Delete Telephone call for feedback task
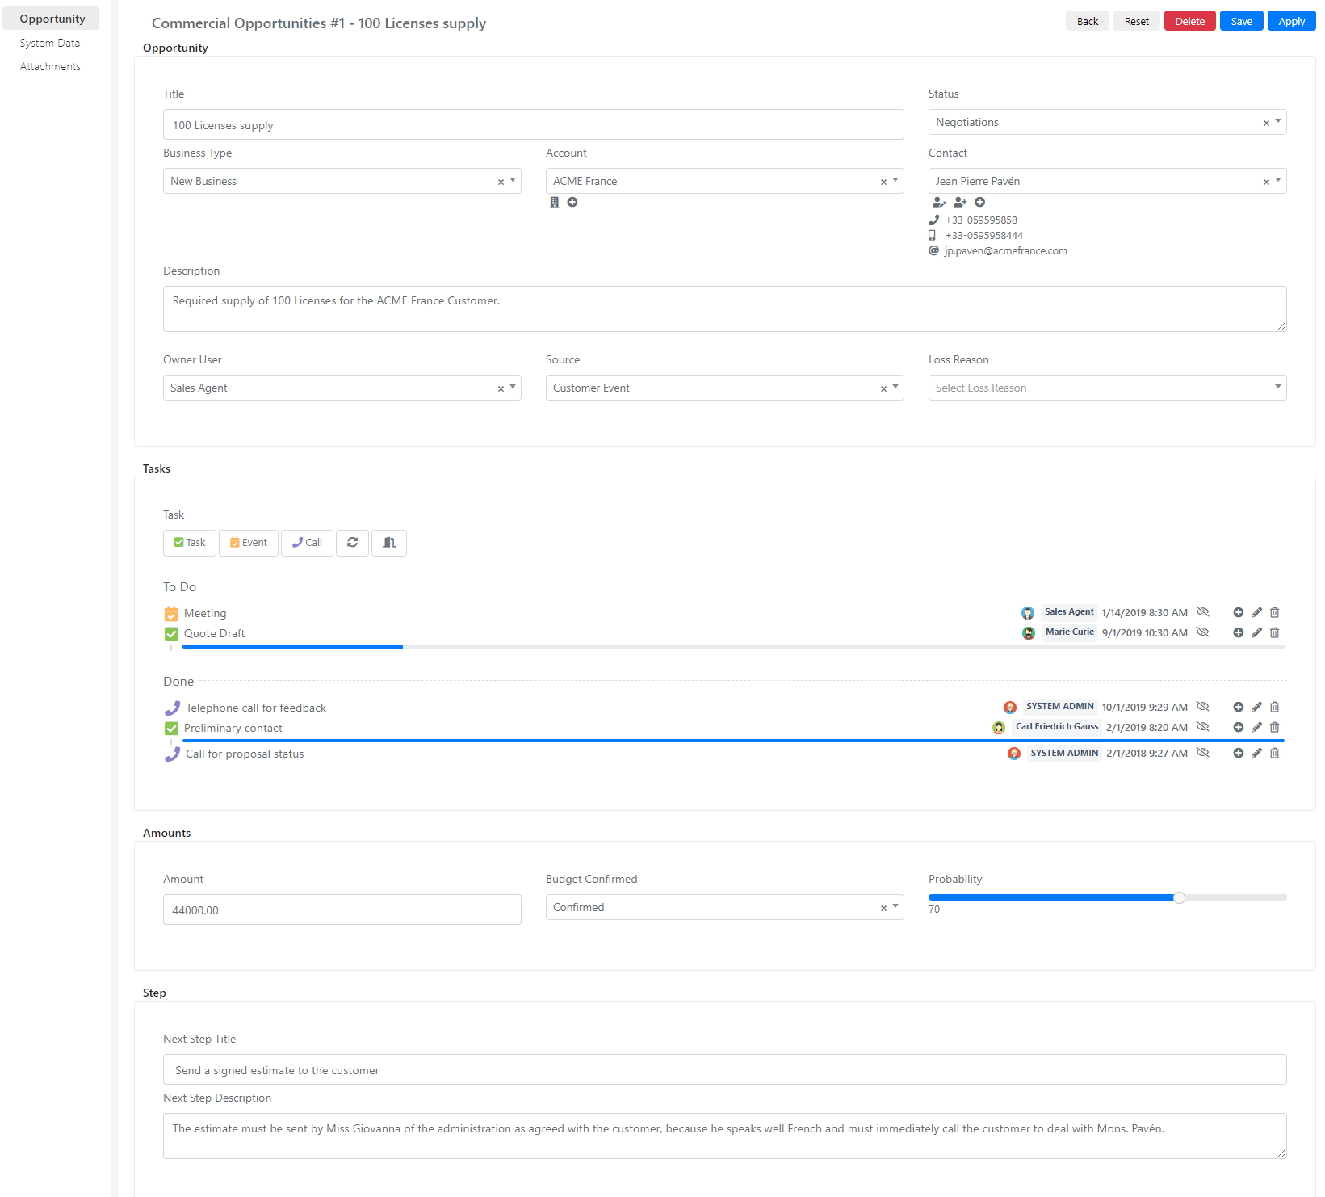Viewport: 1325px width, 1197px height. click(1275, 707)
